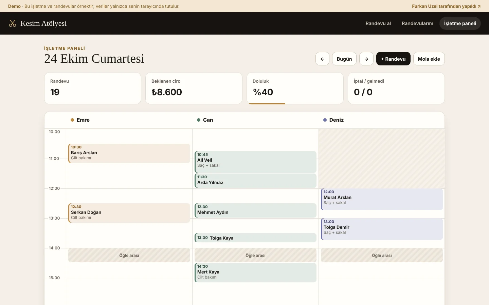489x305 pixels.
Task: Click the Beklenen ciro ₺8.600 card
Action: click(x=194, y=88)
